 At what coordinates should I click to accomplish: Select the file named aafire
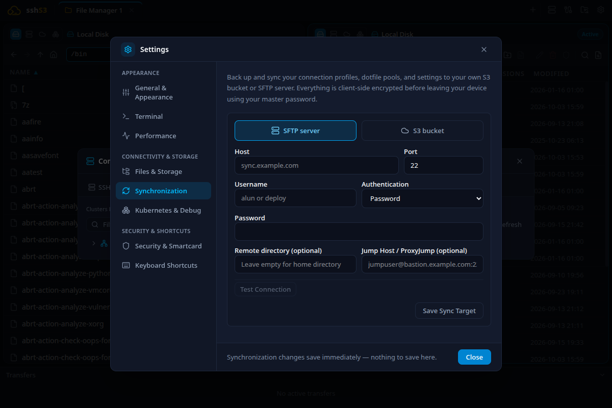[x=31, y=122]
